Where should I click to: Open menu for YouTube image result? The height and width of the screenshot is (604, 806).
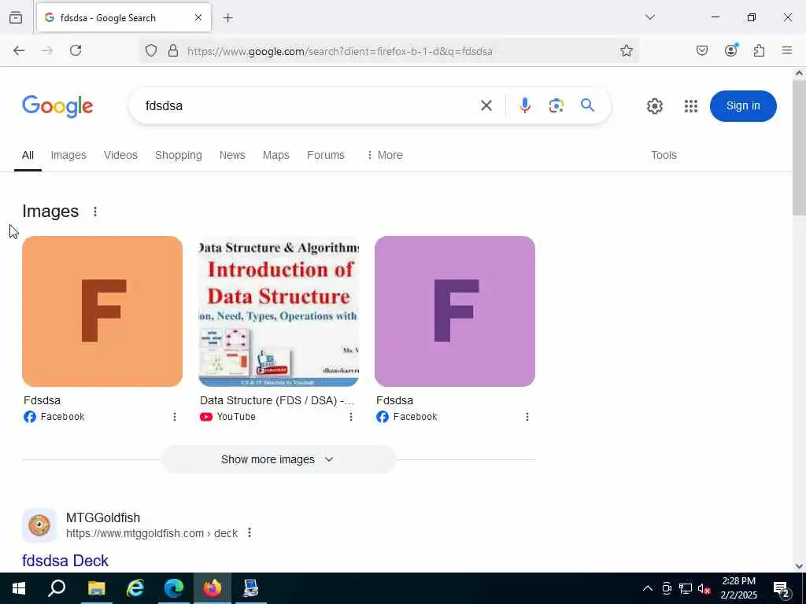point(351,417)
